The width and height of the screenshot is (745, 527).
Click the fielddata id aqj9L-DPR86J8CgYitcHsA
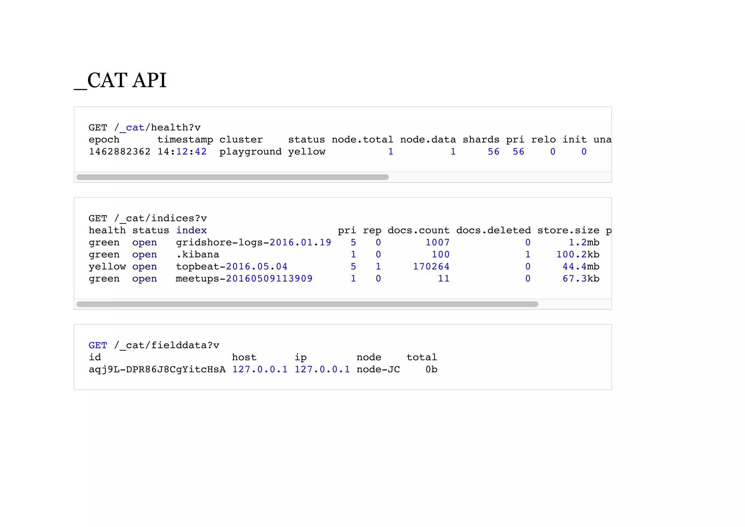tap(157, 370)
